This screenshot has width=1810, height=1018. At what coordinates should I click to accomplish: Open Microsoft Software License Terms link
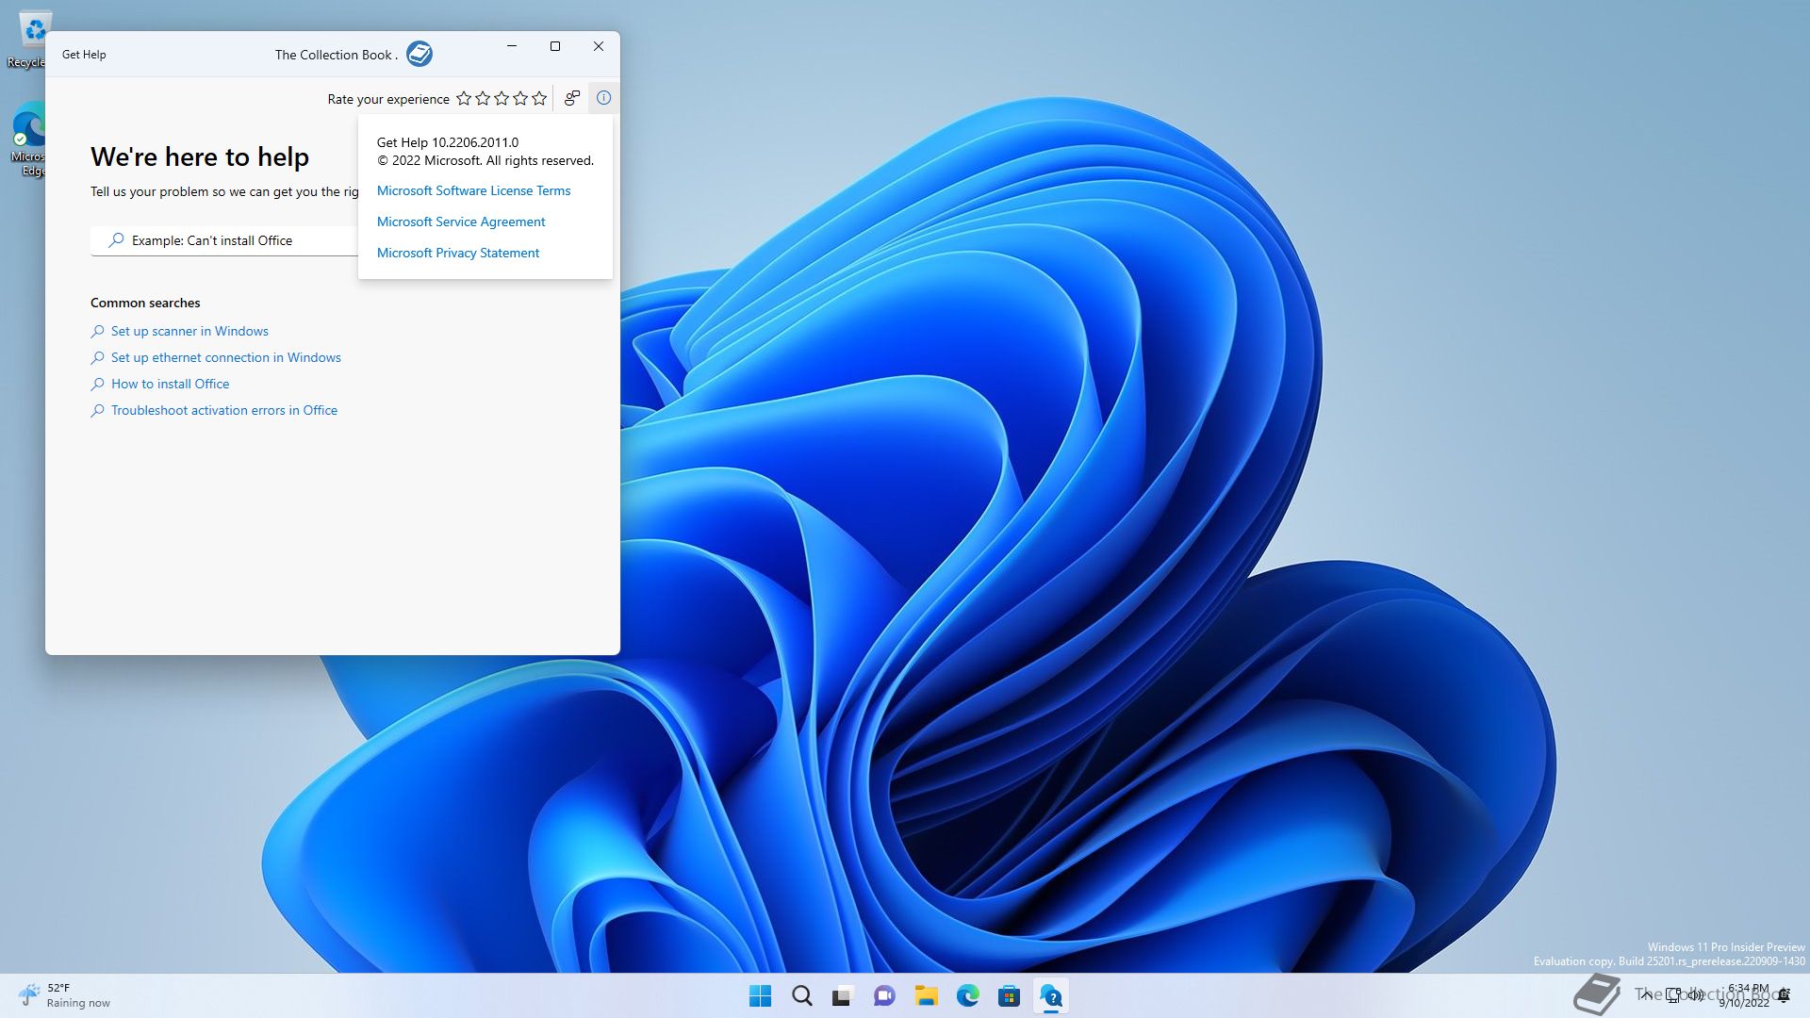(x=473, y=190)
